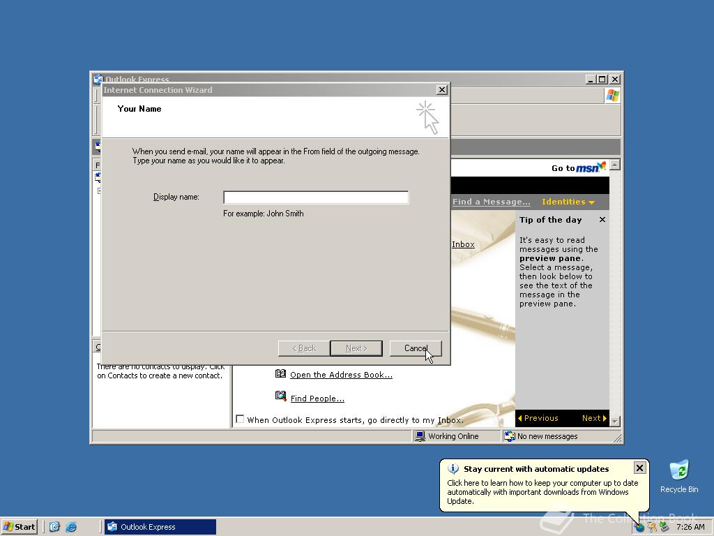The height and width of the screenshot is (536, 714).
Task: Click the no contacts to display text
Action: click(x=160, y=371)
